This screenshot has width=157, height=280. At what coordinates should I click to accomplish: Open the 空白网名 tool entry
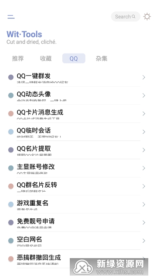tap(77, 241)
